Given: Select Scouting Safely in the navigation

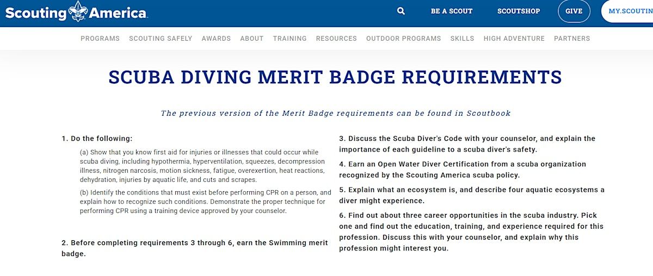Looking at the screenshot, I should pos(161,39).
